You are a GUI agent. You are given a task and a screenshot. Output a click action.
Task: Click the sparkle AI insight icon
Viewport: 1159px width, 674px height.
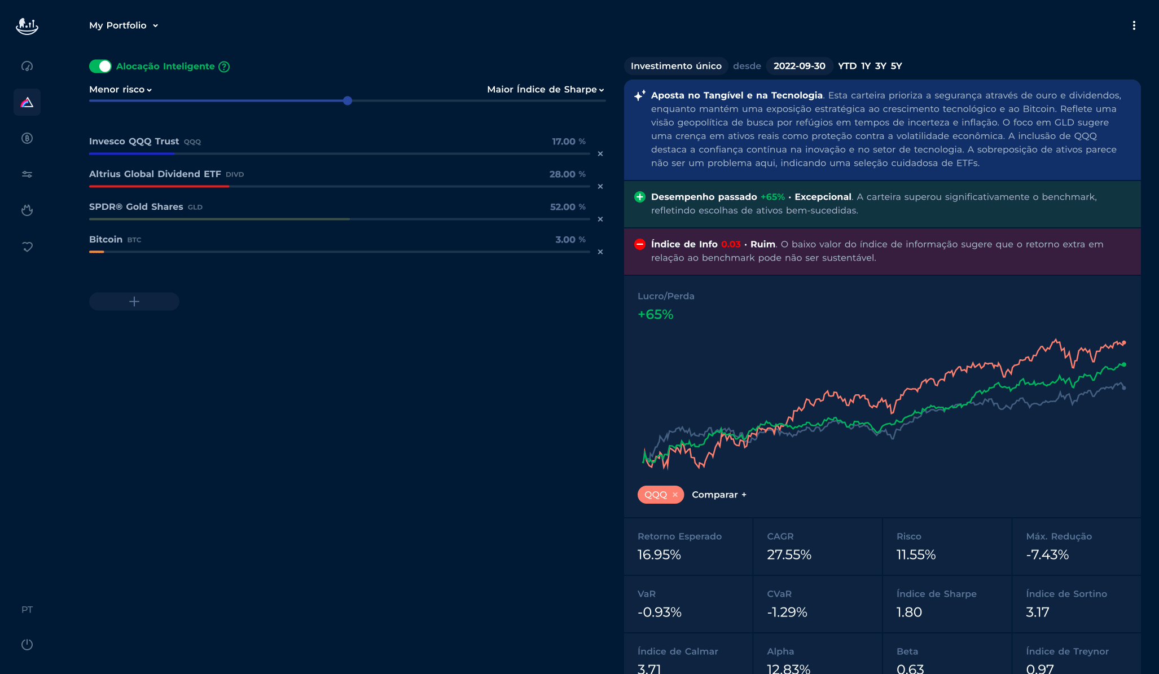[639, 95]
